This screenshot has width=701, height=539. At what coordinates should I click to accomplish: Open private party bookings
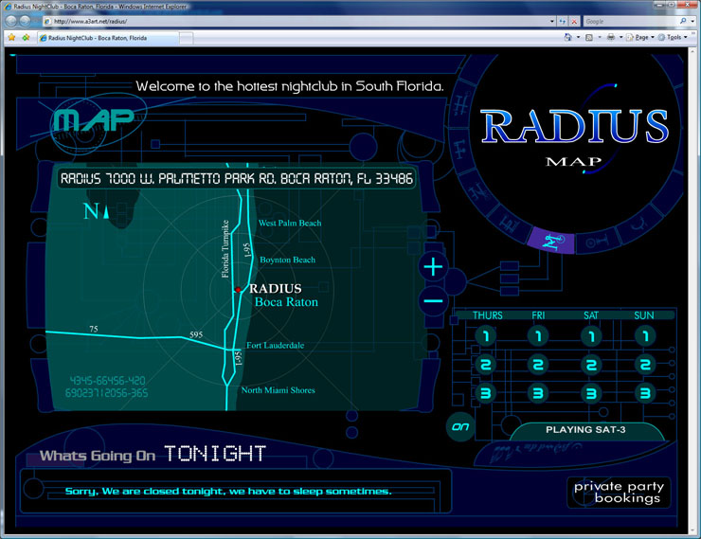[620, 492]
